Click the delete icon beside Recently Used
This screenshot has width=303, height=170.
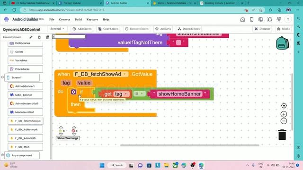click(x=39, y=37)
